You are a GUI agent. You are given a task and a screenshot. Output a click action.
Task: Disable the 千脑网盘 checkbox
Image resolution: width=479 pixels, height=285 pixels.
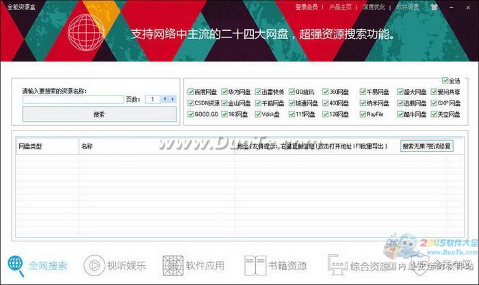click(x=258, y=103)
